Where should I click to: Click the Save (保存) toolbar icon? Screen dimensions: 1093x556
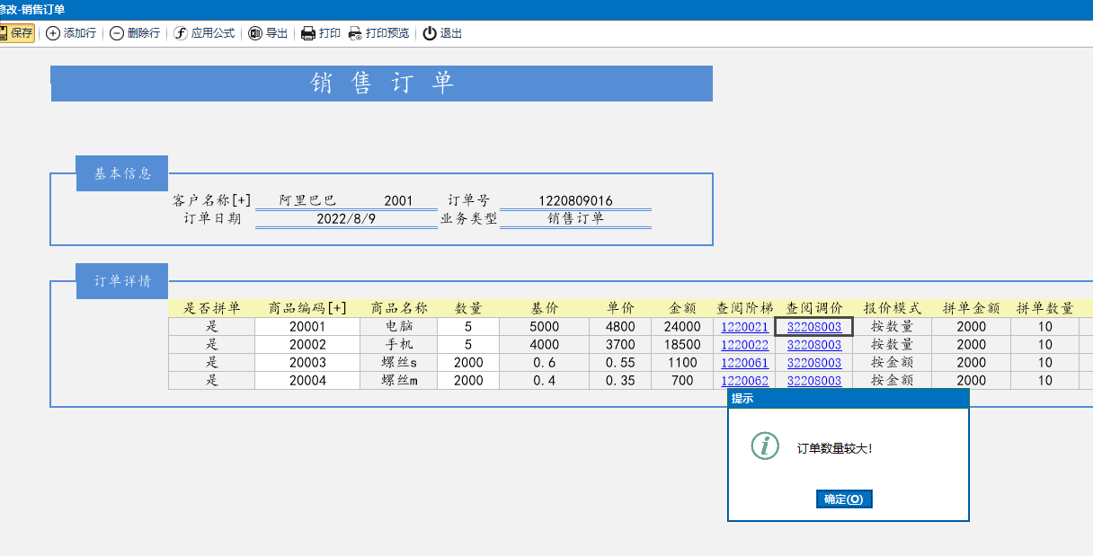coord(4,33)
